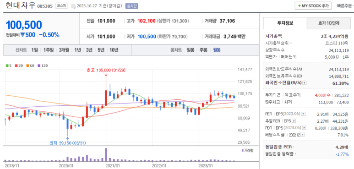The width and height of the screenshot is (354, 169).
Task: Select the 3년 line chart period
Action: pos(89,50)
